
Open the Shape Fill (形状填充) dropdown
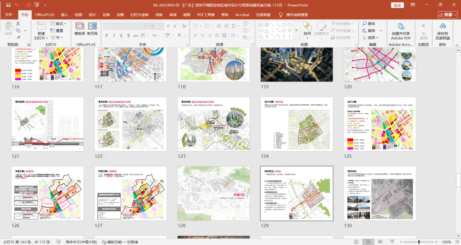click(x=342, y=23)
